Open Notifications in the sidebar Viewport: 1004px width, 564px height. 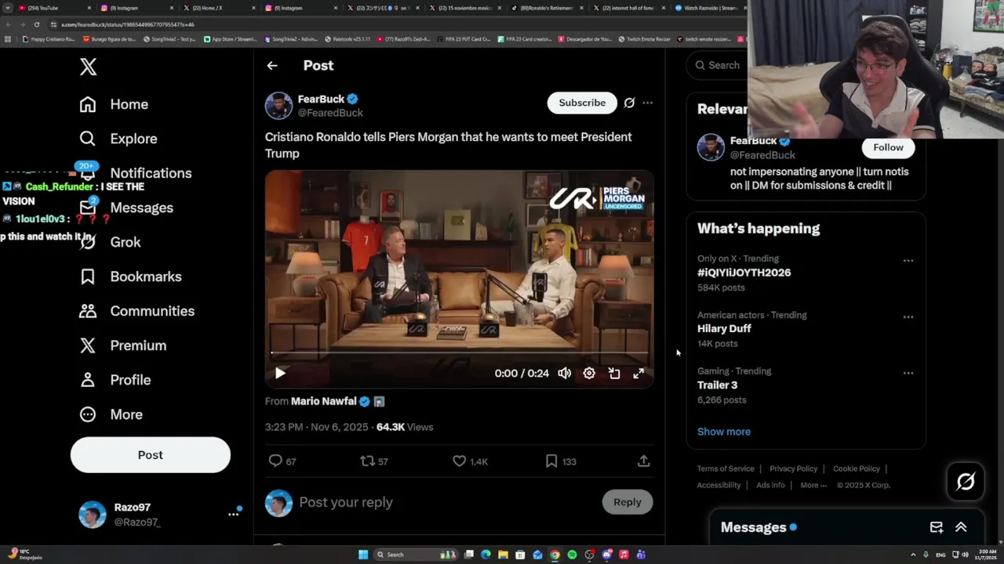[136, 173]
